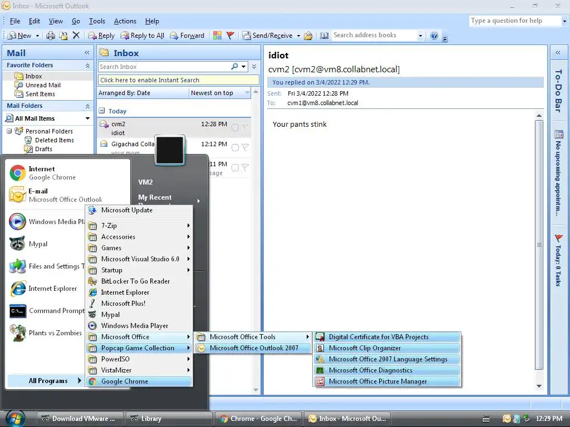570x427 pixels.
Task: Minimize the Mail navigation pane chevron
Action: pyautogui.click(x=87, y=53)
